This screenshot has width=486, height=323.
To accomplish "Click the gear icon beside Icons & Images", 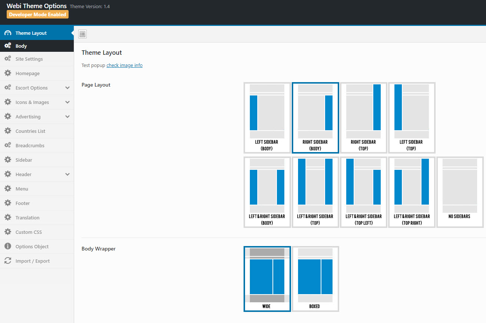I will point(8,102).
